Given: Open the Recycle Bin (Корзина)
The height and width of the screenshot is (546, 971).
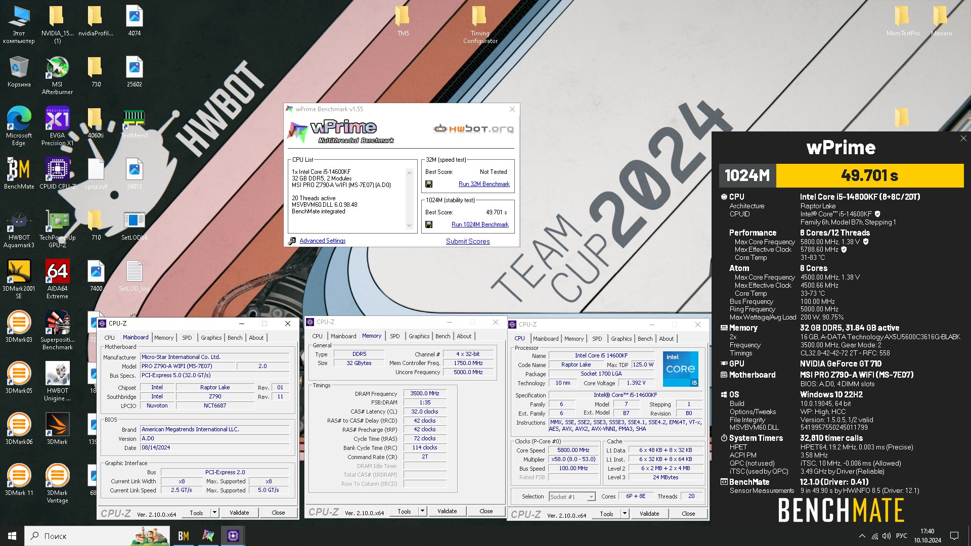Looking at the screenshot, I should (x=19, y=71).
